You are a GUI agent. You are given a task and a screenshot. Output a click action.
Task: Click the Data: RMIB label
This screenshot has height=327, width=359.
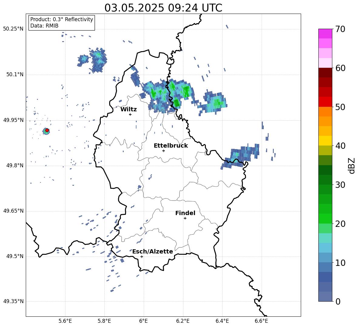(44, 26)
